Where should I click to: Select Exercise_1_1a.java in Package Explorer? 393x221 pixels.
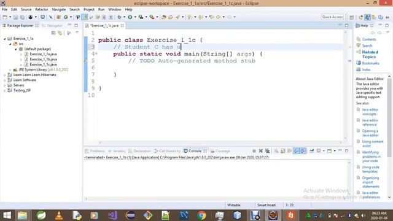[x=43, y=54]
